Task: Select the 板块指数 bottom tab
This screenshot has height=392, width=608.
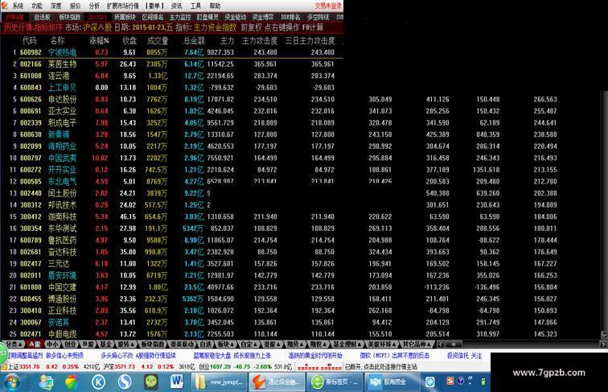Action: (152, 345)
